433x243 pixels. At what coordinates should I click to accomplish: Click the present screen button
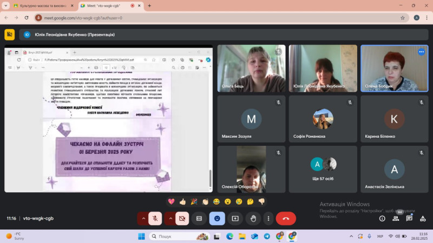[x=235, y=218]
